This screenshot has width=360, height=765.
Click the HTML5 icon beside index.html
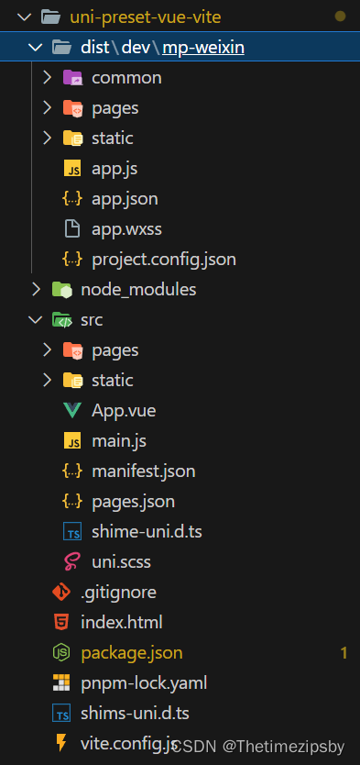[x=61, y=623]
